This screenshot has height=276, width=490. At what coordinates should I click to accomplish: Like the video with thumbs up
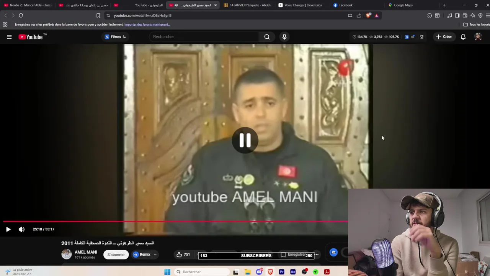point(179,255)
